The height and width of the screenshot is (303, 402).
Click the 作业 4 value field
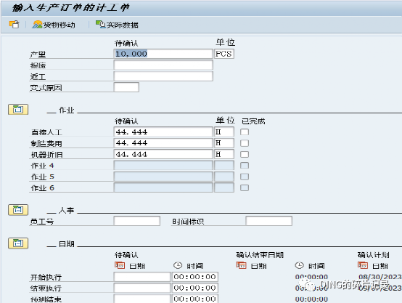163,166
